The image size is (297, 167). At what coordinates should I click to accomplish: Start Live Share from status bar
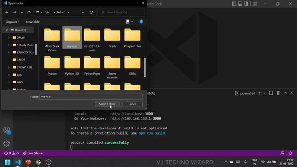point(32,153)
